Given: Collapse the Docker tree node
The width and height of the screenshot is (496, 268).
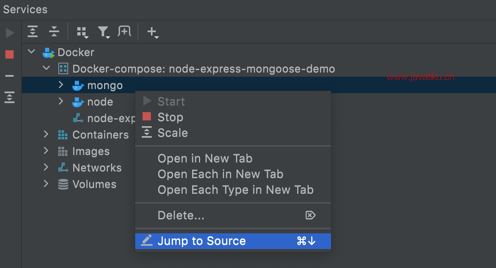Looking at the screenshot, I should point(31,52).
